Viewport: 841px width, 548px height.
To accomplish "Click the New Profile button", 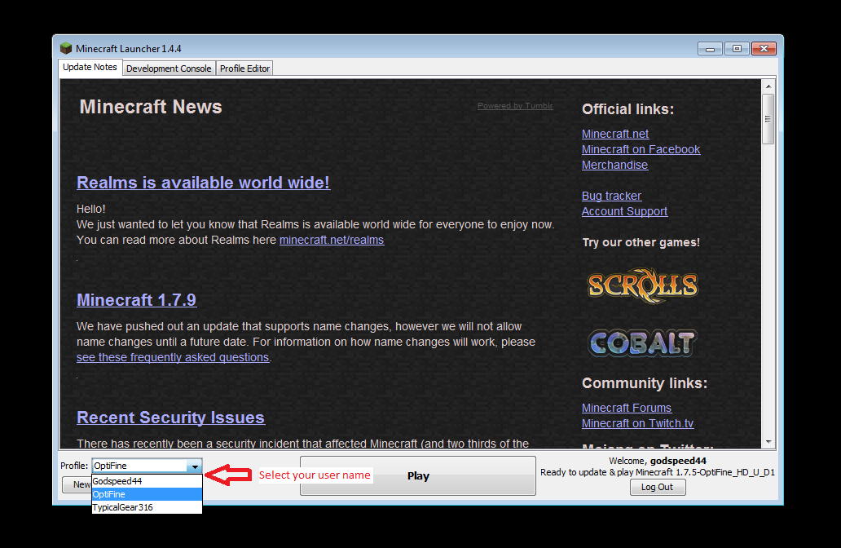I will tap(77, 484).
